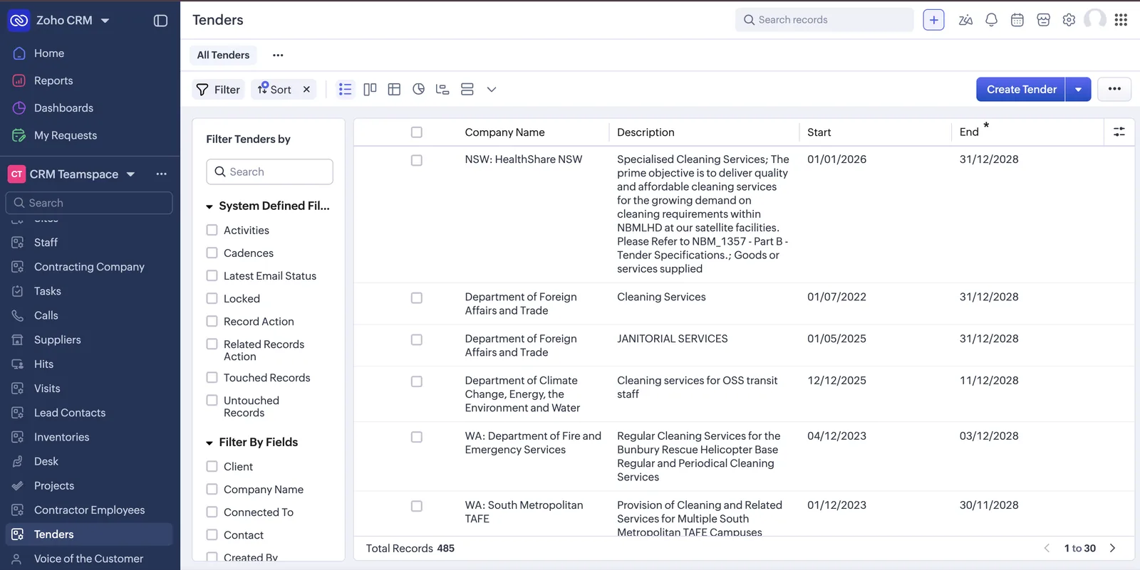Sort by the End column header
1140x570 pixels.
coord(969,132)
